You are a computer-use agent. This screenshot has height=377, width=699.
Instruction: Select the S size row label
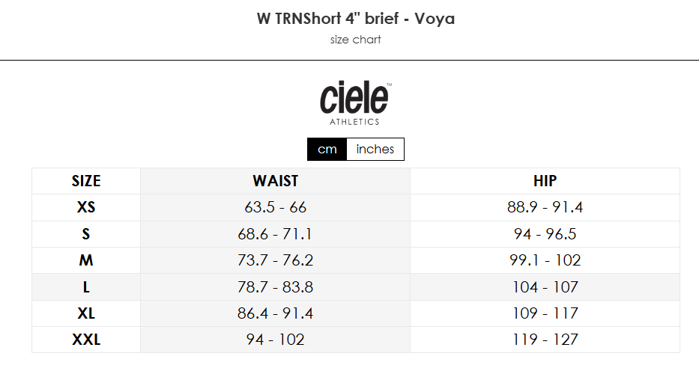point(86,234)
